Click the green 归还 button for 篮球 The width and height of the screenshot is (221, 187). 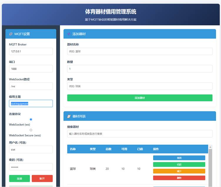179,165
